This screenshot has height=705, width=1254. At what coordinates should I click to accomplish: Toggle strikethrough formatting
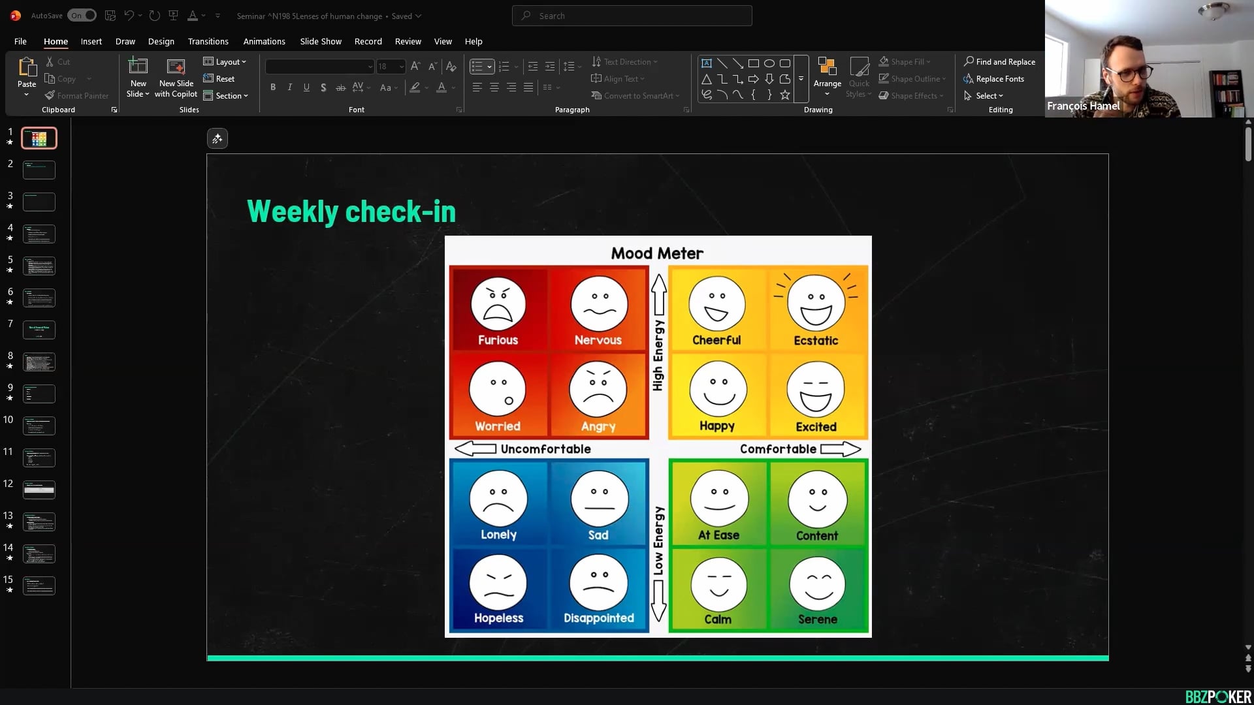341,87
